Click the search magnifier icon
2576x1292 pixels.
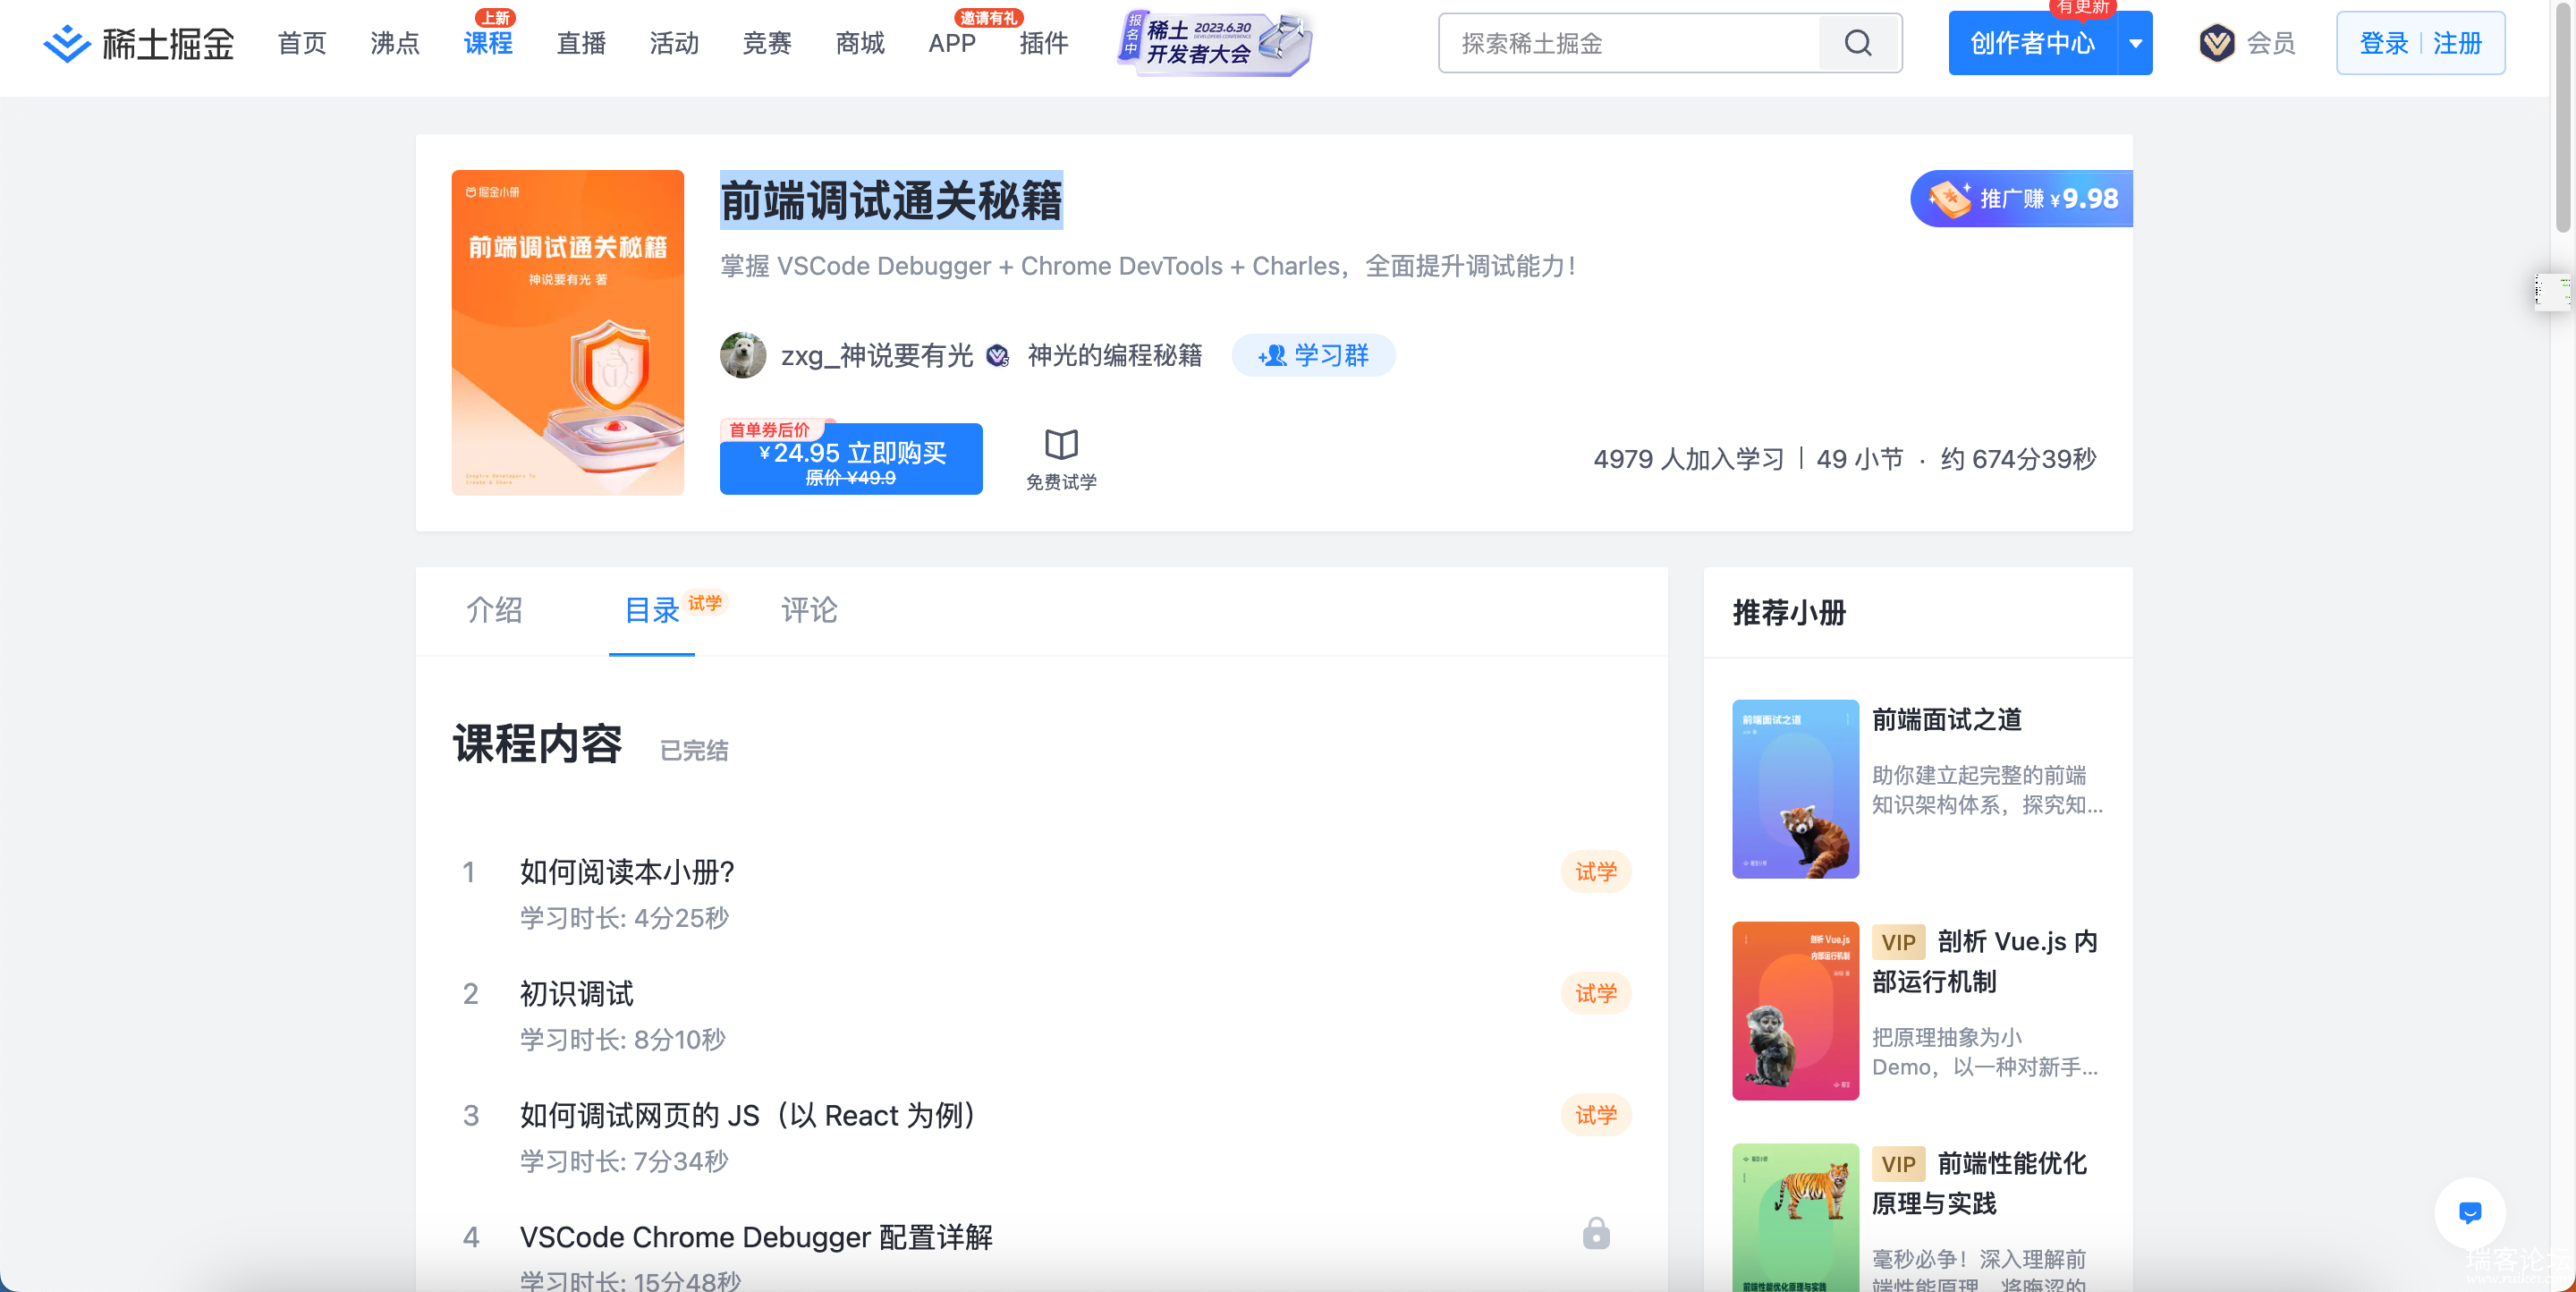(x=1858, y=43)
